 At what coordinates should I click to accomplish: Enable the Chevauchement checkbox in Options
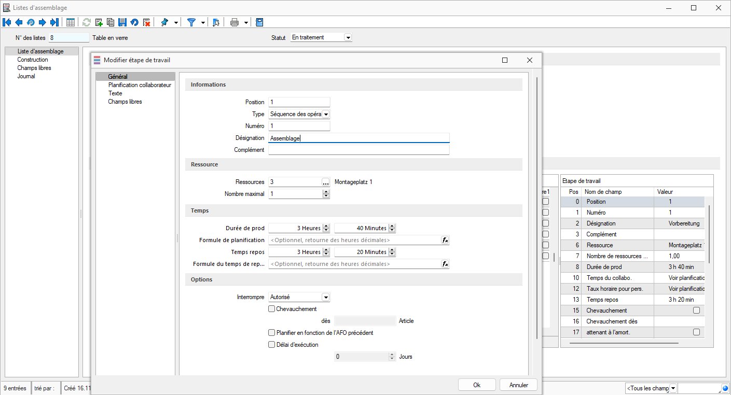271,309
